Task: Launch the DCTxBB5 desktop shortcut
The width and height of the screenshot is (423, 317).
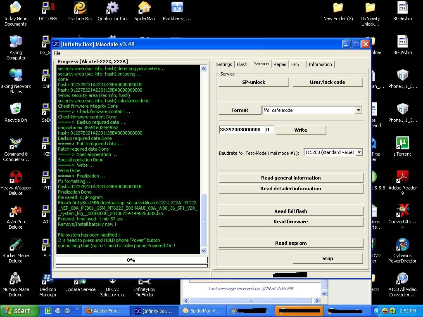Action: 48,11
